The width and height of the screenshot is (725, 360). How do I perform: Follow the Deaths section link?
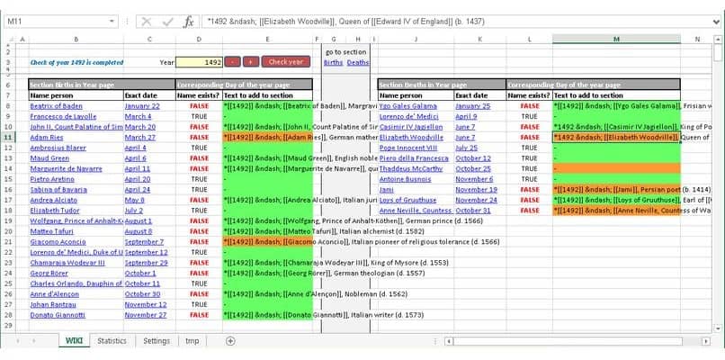[x=358, y=62]
